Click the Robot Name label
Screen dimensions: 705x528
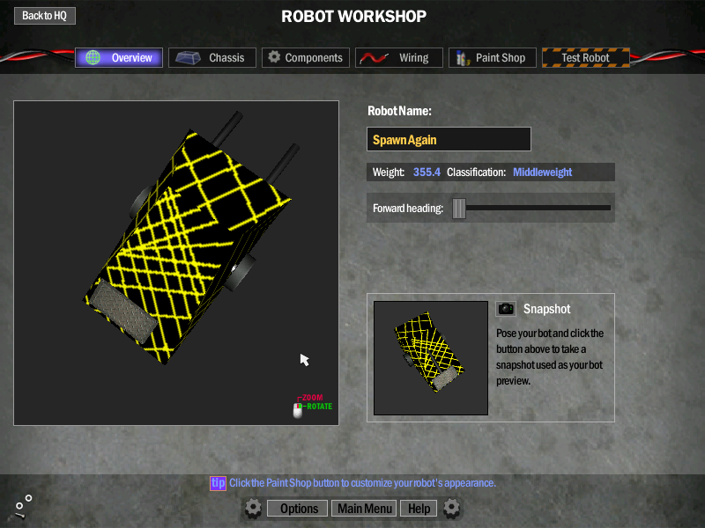[x=399, y=111]
